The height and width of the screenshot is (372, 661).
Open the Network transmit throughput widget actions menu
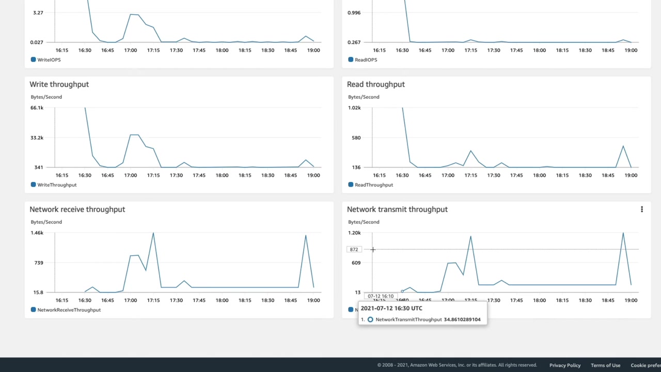tap(642, 209)
